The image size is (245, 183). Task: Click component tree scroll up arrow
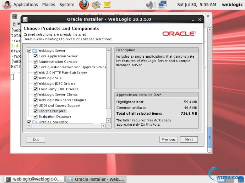click(x=108, y=50)
